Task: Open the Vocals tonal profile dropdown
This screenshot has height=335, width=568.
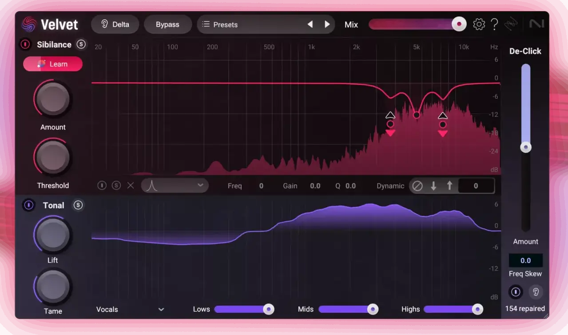Action: point(131,309)
